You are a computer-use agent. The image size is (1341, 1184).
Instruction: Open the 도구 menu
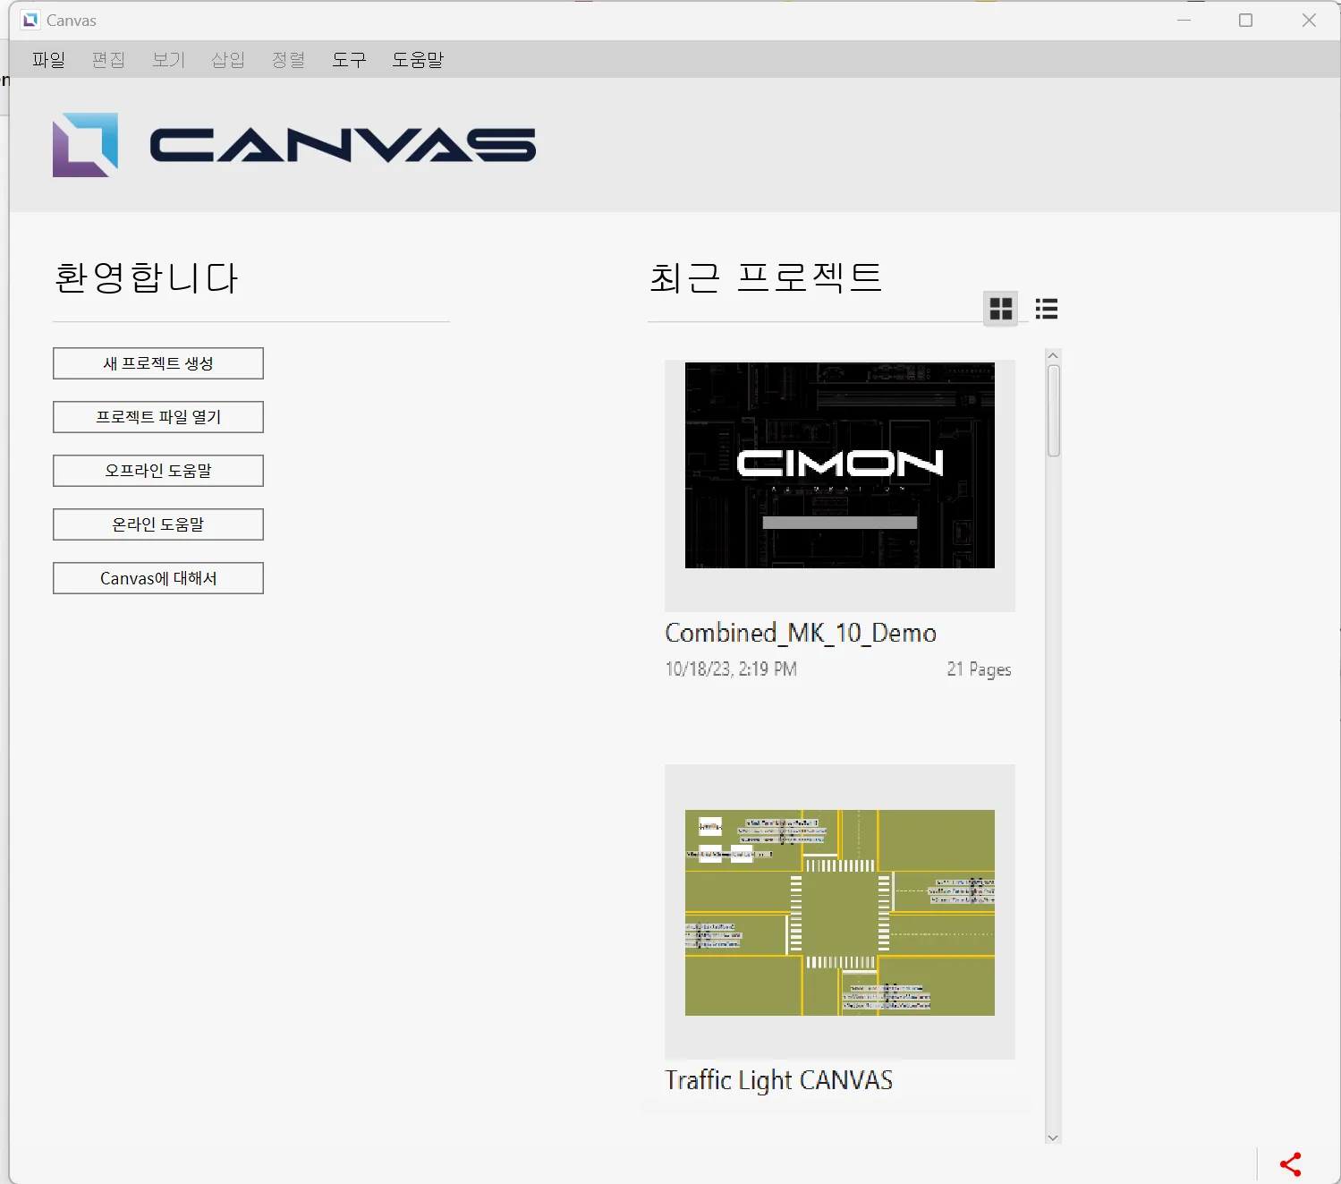click(x=349, y=60)
